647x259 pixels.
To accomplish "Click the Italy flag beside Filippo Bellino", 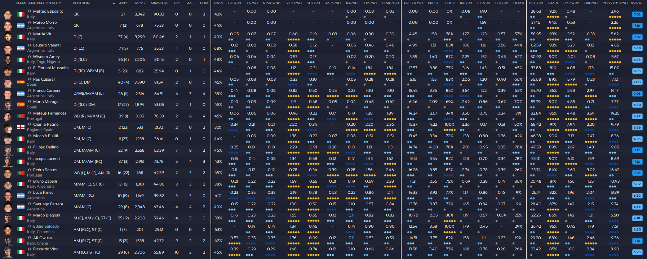I will tap(21, 150).
